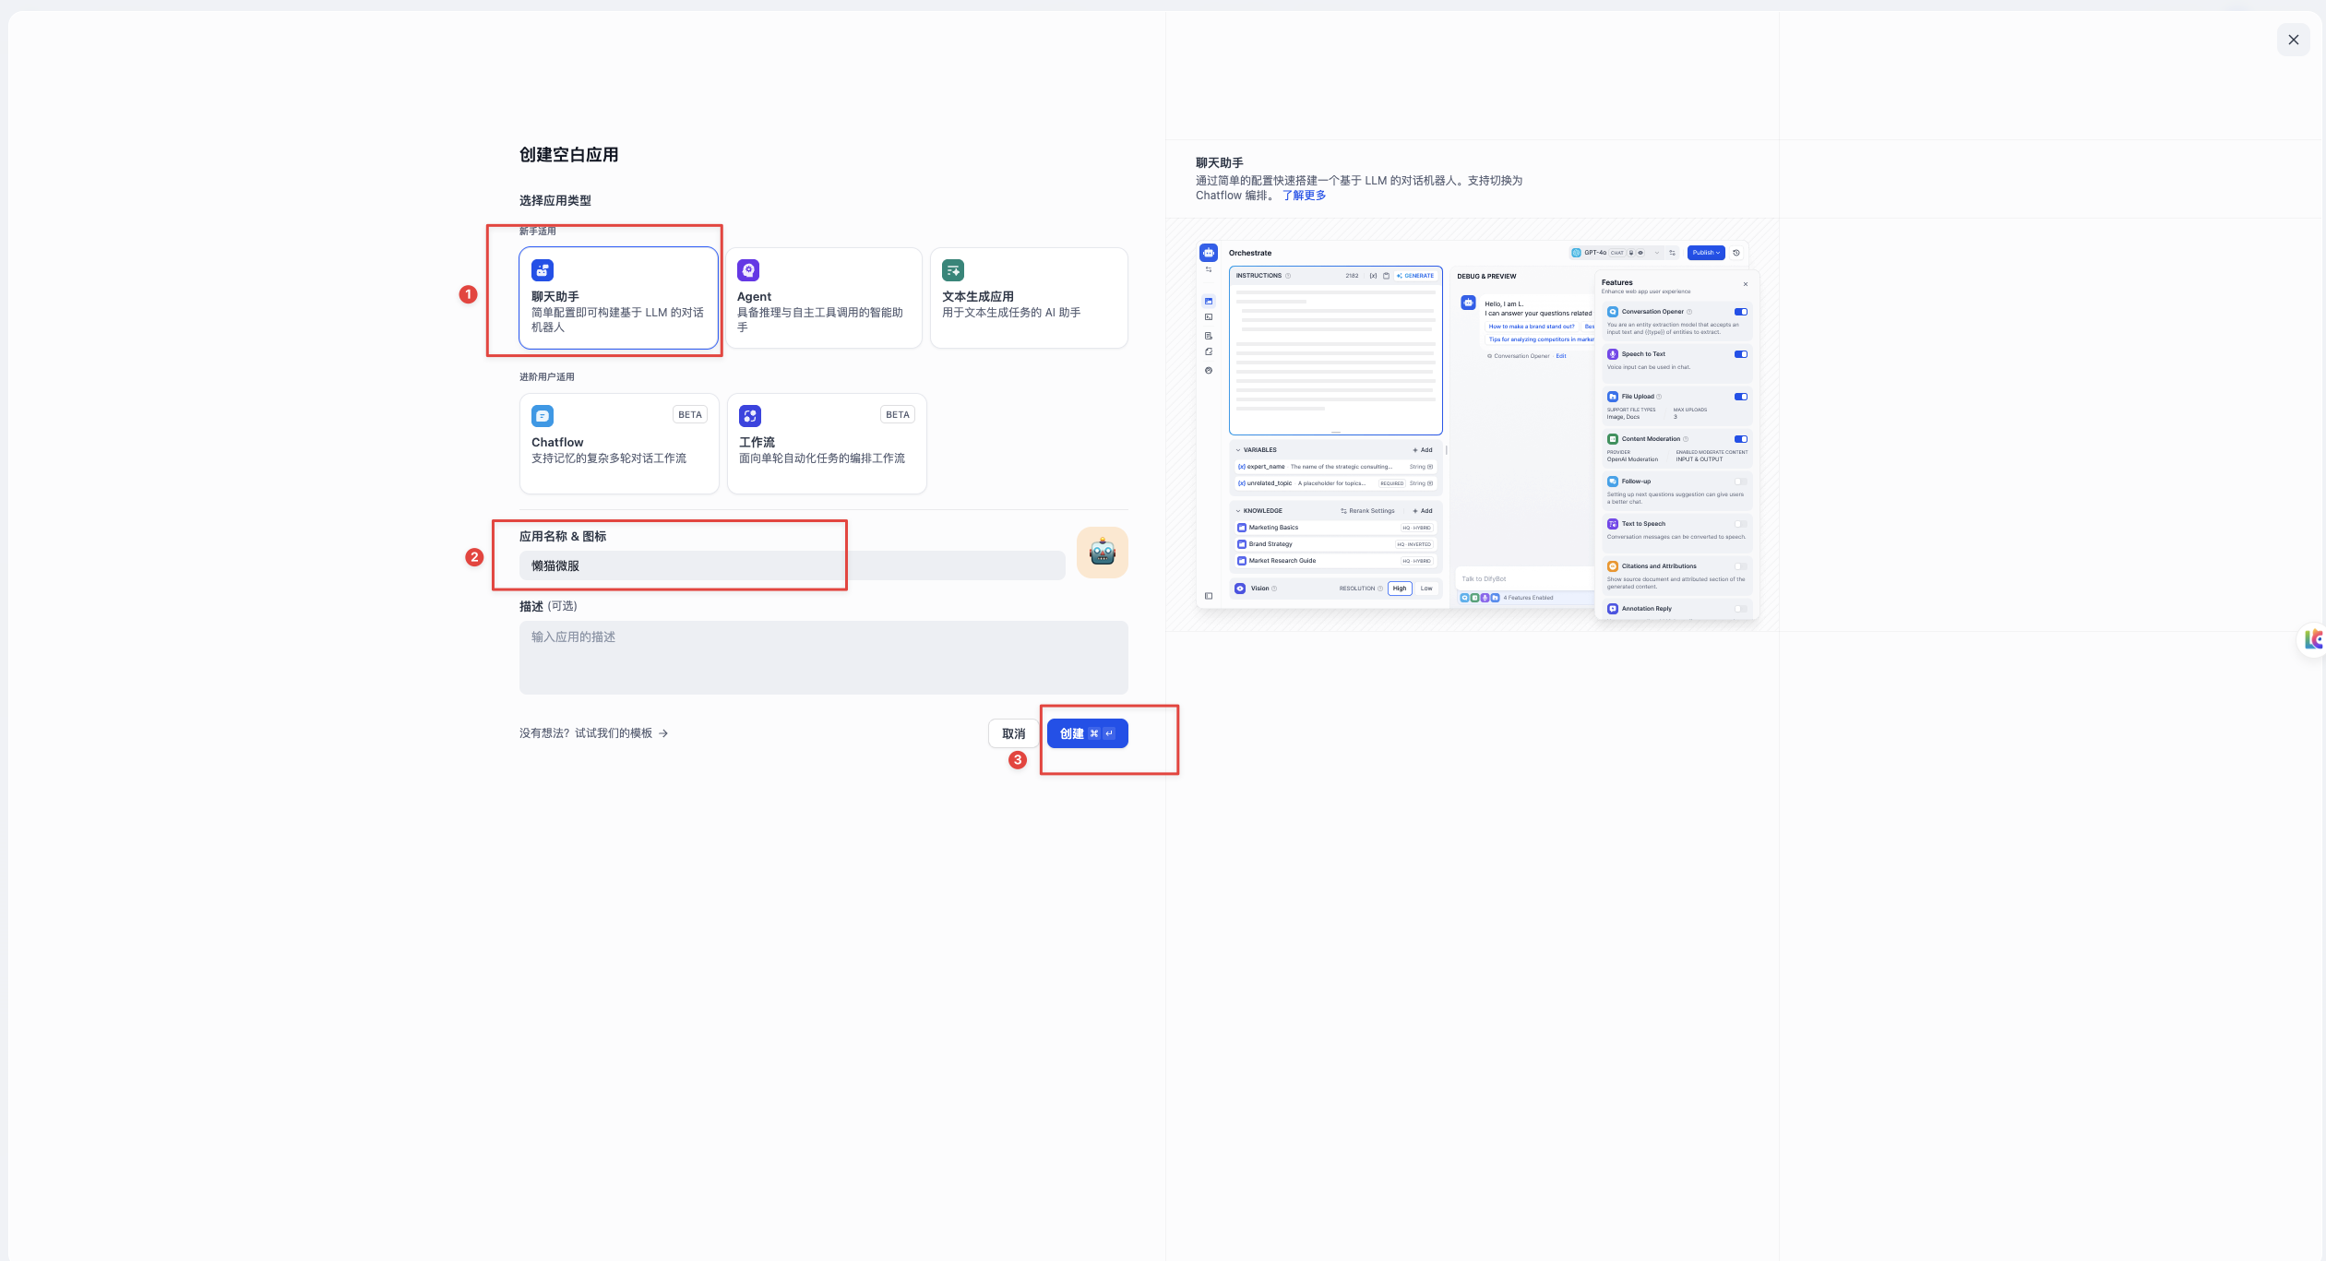Click the floating widget icon at right edge
This screenshot has width=2326, height=1261.
(2314, 639)
